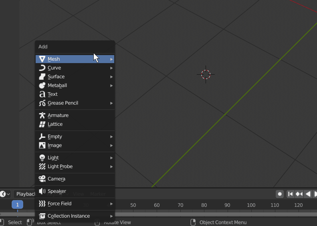This screenshot has width=317, height=226.
Task: Click the Grease Pencil squiggle icon
Action: [x=42, y=103]
